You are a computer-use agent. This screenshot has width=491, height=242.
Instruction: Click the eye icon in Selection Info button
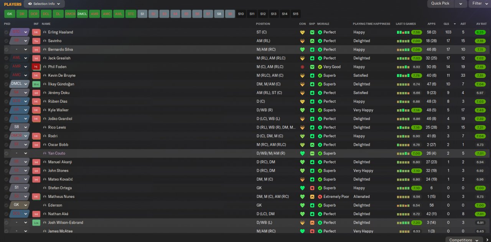click(30, 4)
